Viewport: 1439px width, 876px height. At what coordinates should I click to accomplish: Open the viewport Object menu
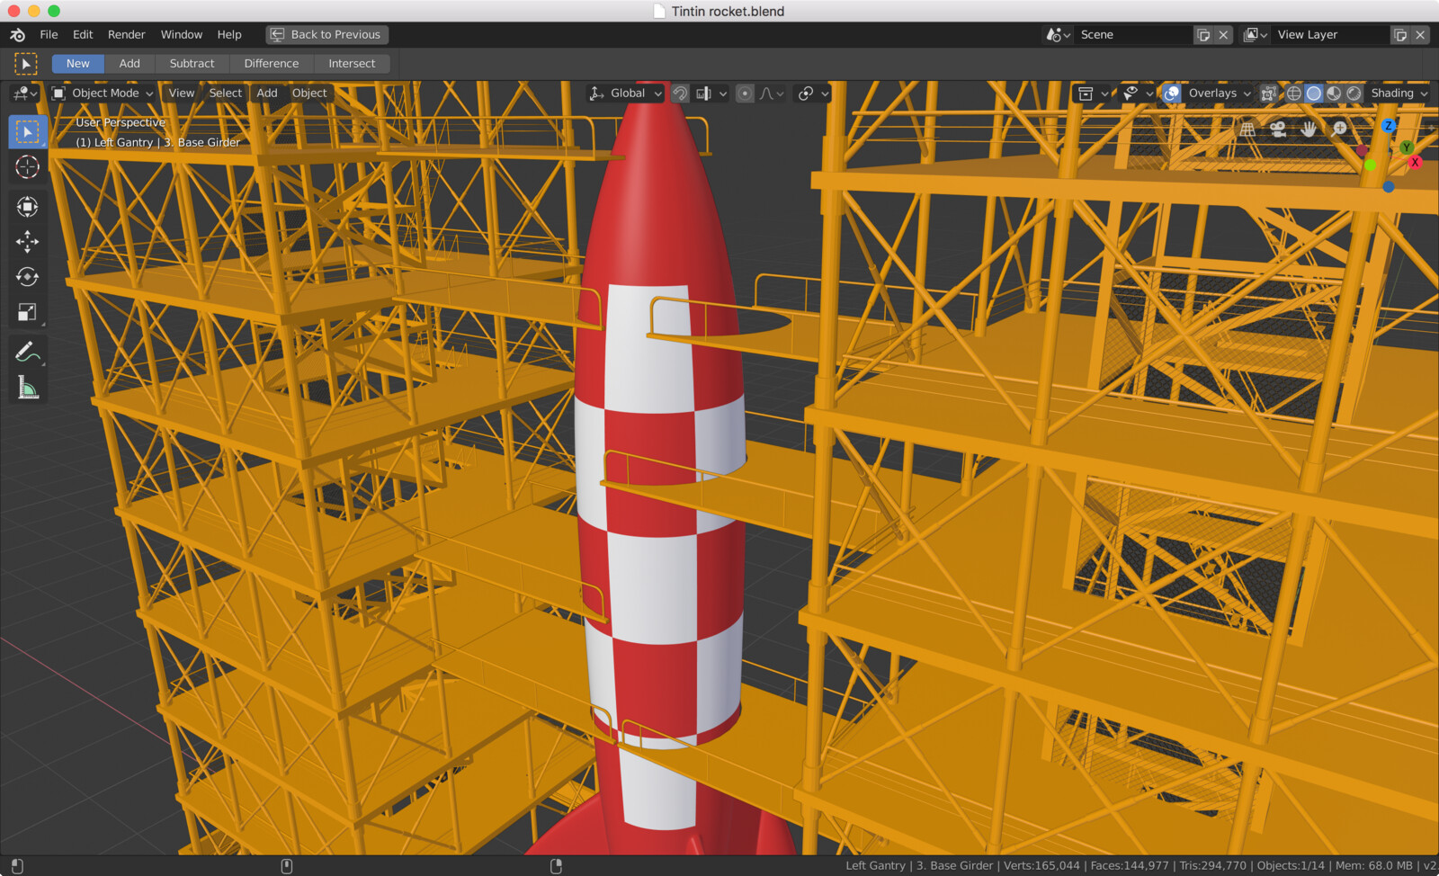(x=309, y=93)
